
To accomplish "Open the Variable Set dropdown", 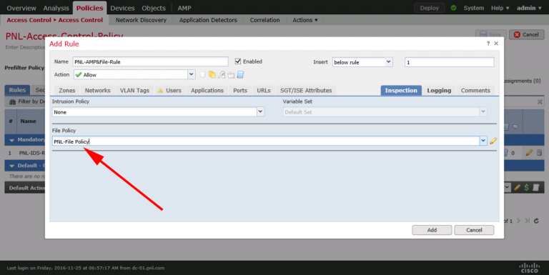I will coord(483,112).
